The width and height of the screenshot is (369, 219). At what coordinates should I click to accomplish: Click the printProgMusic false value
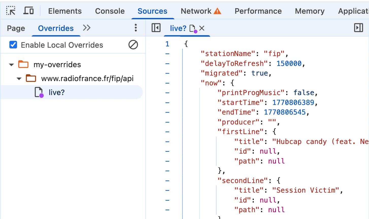pos(304,93)
